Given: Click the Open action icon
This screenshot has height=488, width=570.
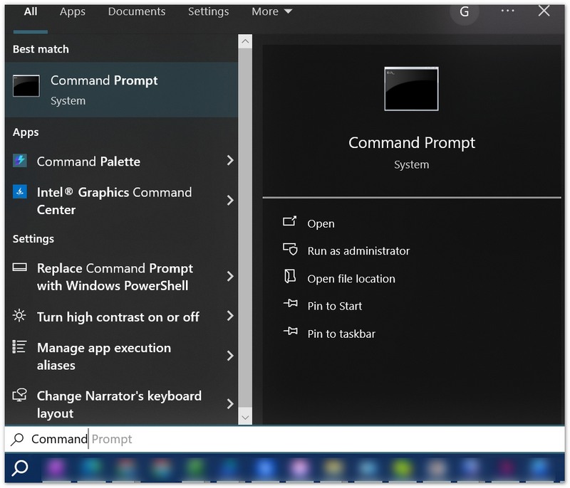Looking at the screenshot, I should click(290, 221).
